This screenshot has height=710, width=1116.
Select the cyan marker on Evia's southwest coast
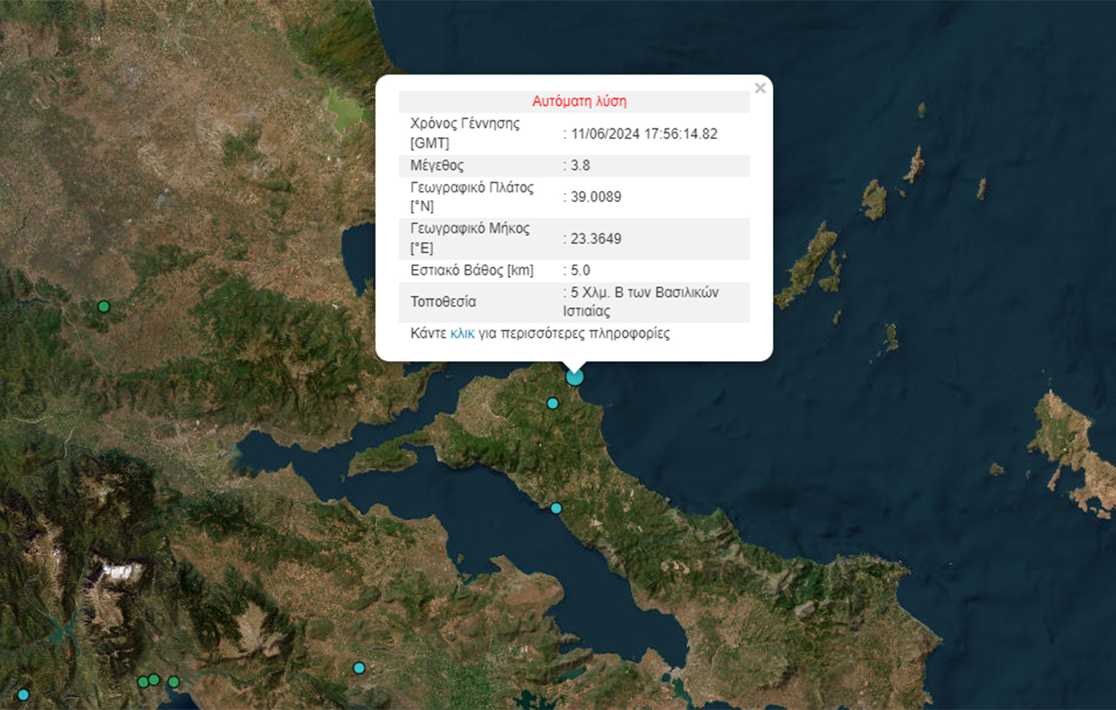[x=556, y=509]
